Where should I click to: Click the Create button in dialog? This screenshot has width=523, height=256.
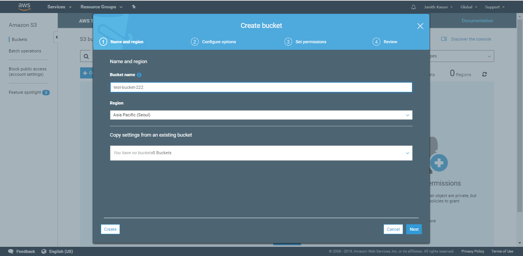[x=110, y=229]
